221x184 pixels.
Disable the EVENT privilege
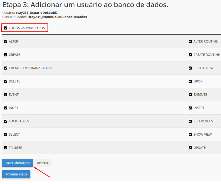[6, 95]
